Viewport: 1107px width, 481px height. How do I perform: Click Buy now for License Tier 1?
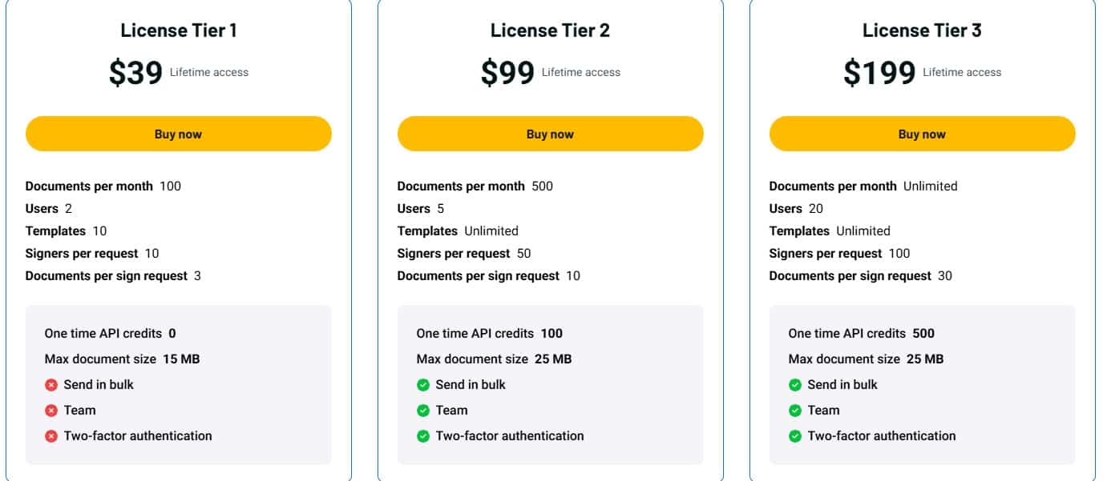click(178, 134)
